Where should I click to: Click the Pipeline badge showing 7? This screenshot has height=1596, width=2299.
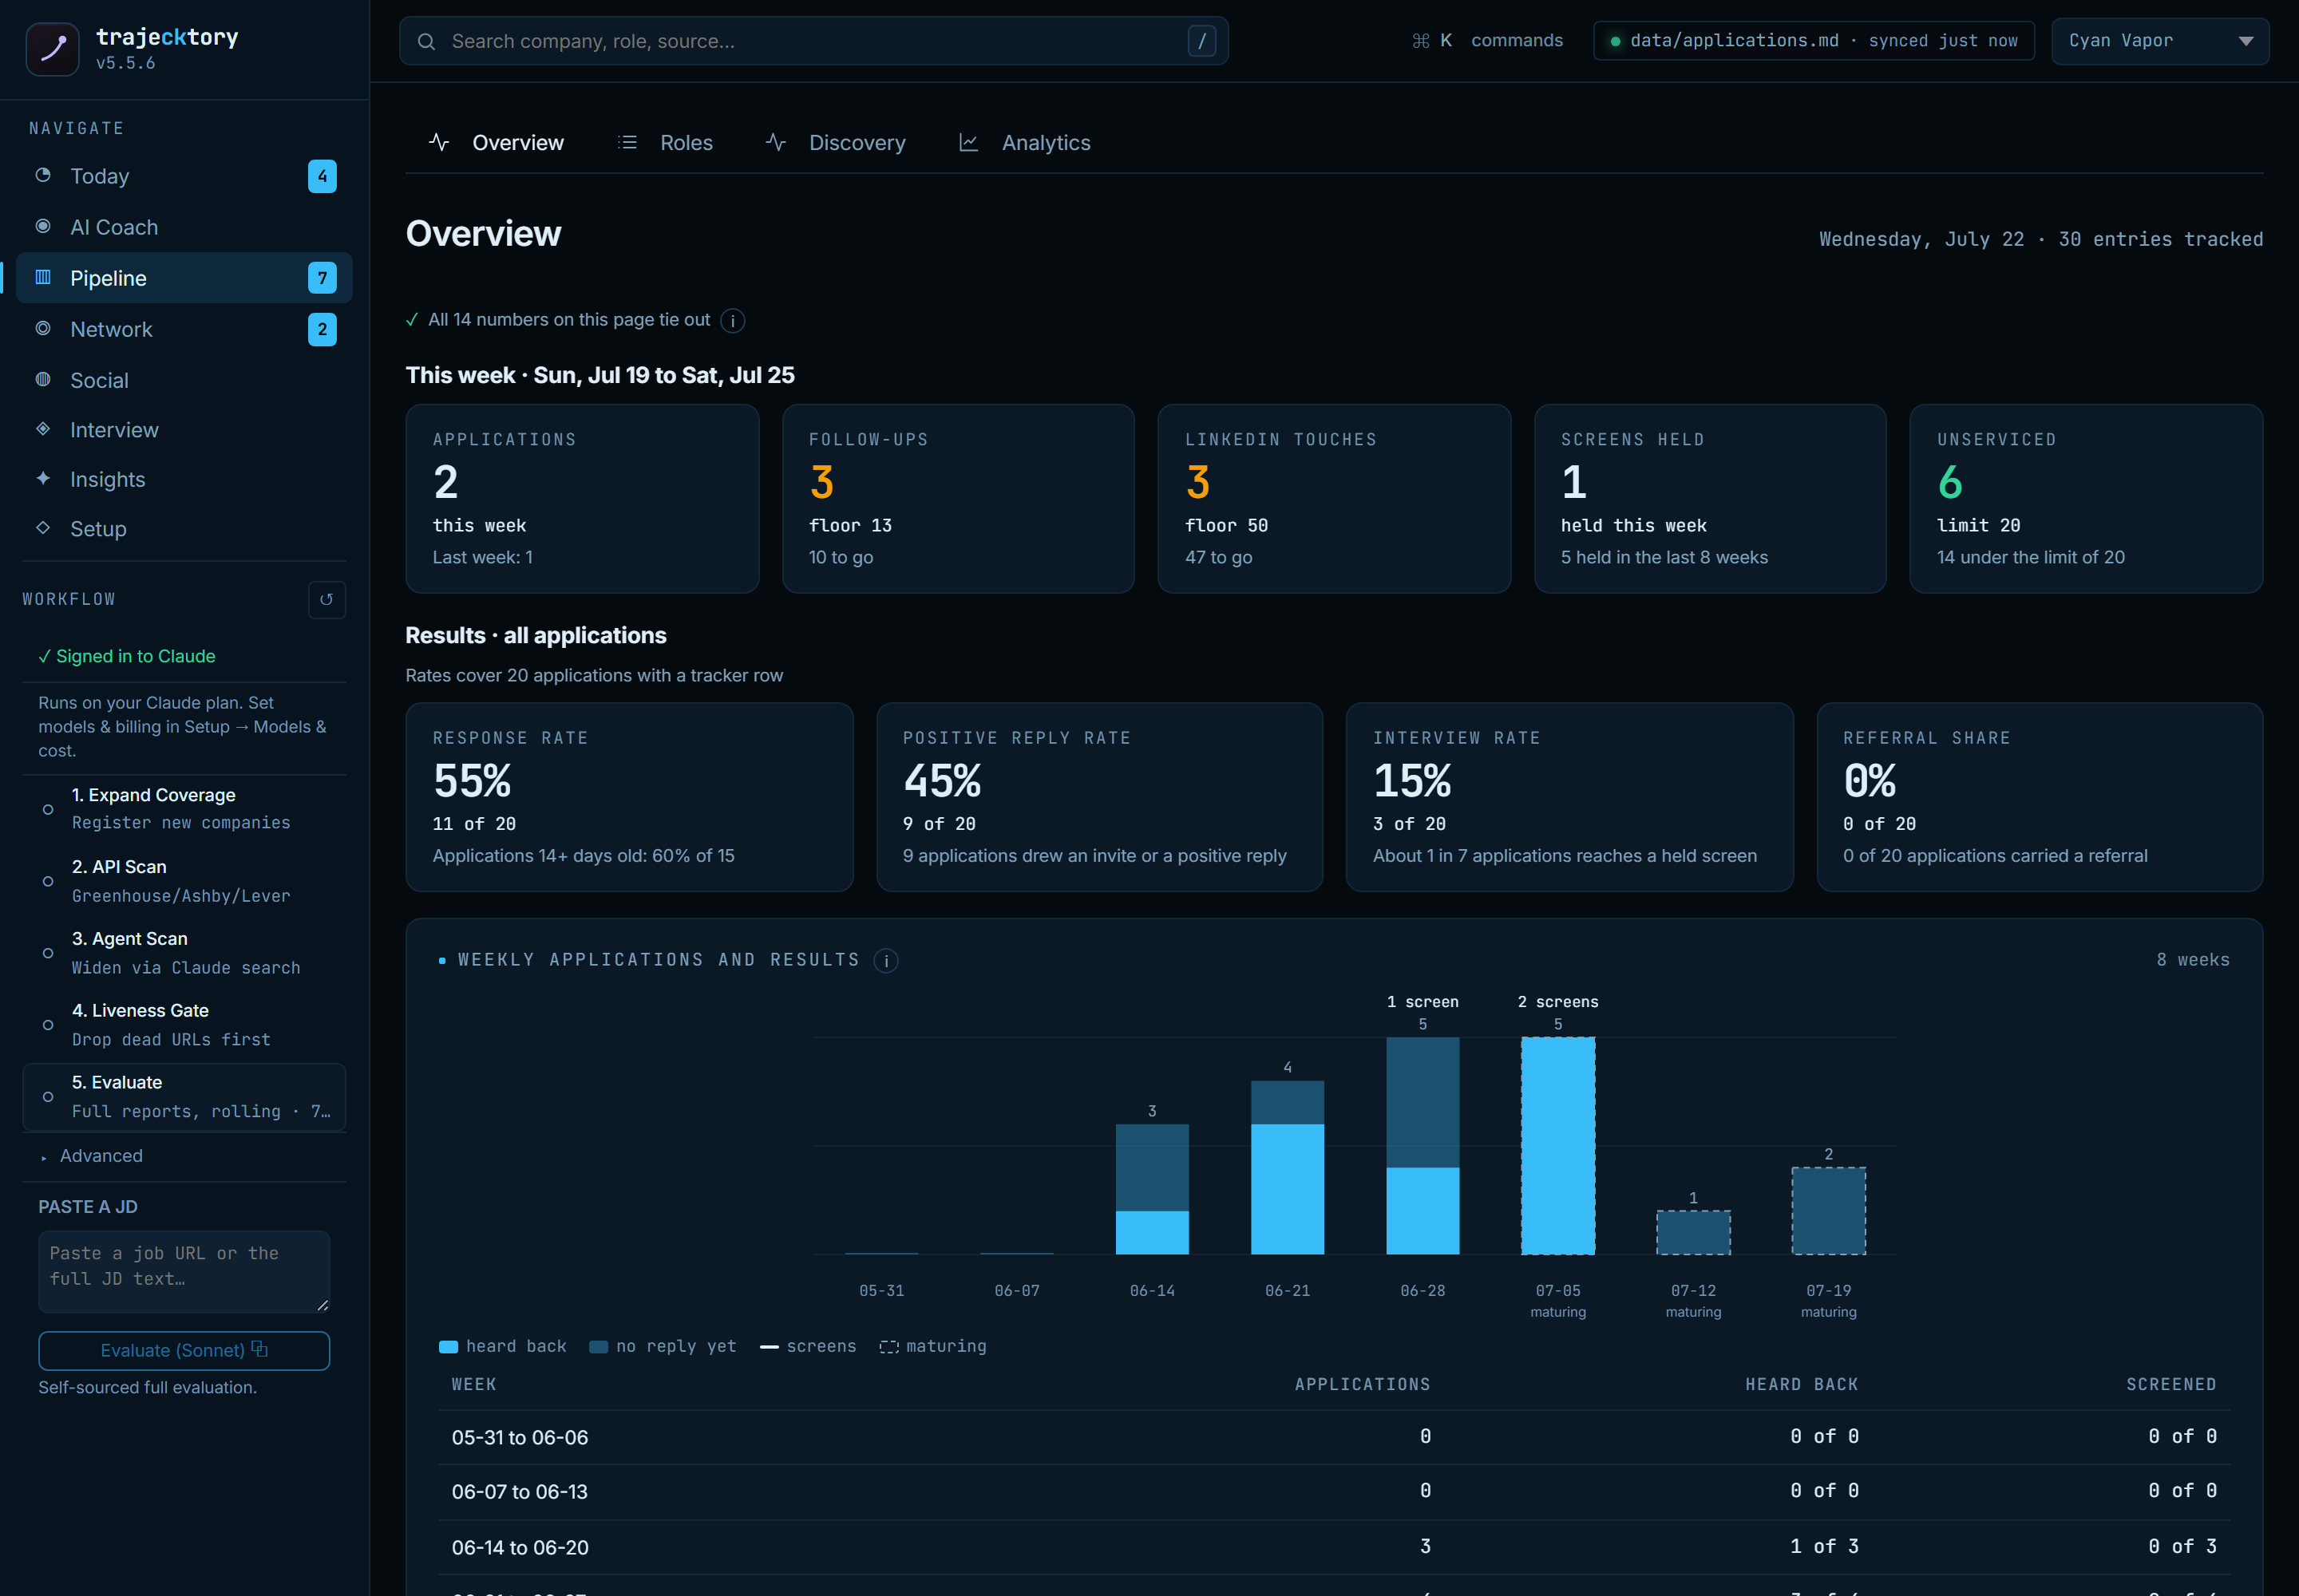(322, 278)
